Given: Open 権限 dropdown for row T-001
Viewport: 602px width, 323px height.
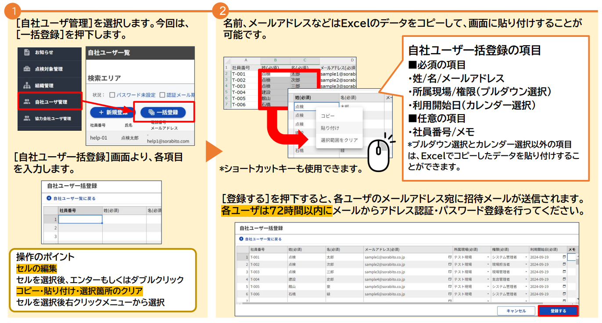Looking at the screenshot, I should [526, 257].
